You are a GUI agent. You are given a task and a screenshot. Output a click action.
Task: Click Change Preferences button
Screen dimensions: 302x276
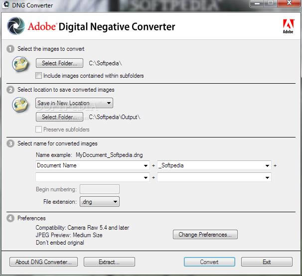pos(205,234)
